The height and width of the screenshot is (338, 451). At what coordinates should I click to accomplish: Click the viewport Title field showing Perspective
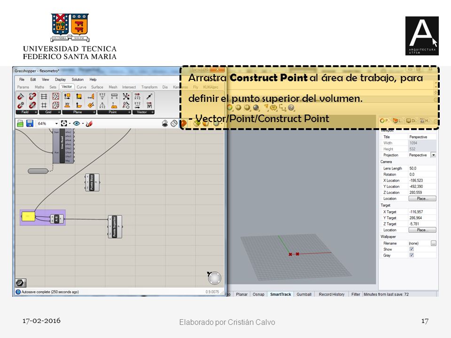(422, 137)
